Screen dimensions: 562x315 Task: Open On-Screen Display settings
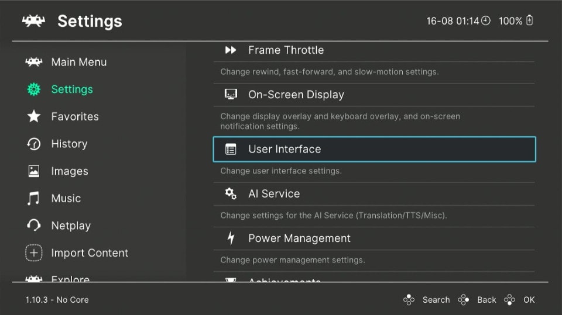tap(374, 95)
